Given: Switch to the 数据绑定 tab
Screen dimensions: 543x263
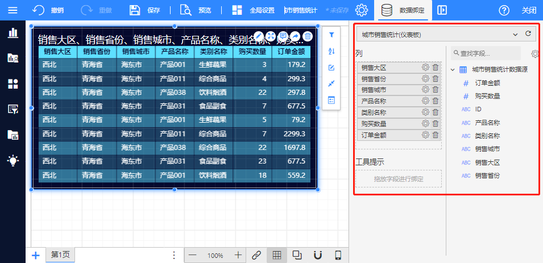Looking at the screenshot, I should (406, 10).
